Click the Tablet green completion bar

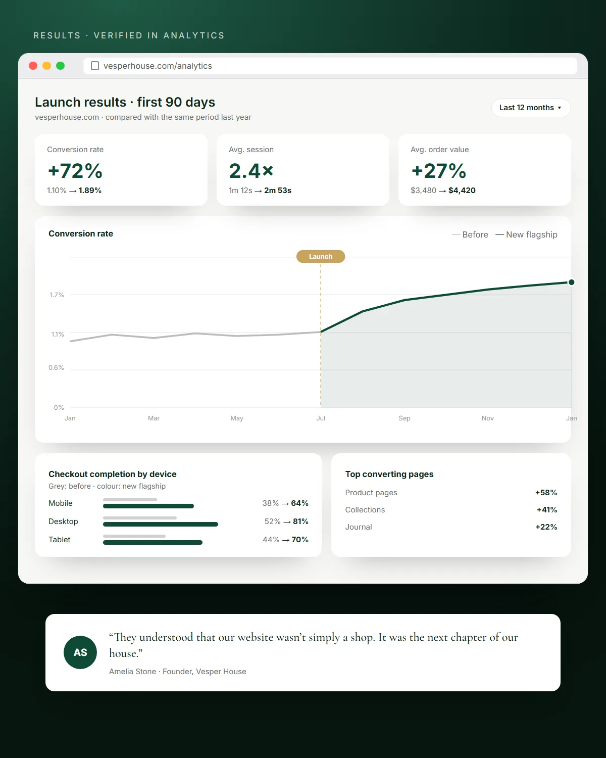[x=153, y=542]
